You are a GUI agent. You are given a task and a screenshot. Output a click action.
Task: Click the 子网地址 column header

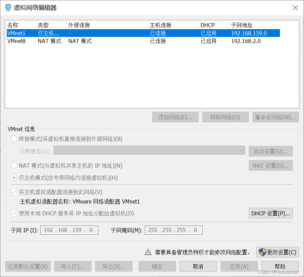click(x=255, y=25)
